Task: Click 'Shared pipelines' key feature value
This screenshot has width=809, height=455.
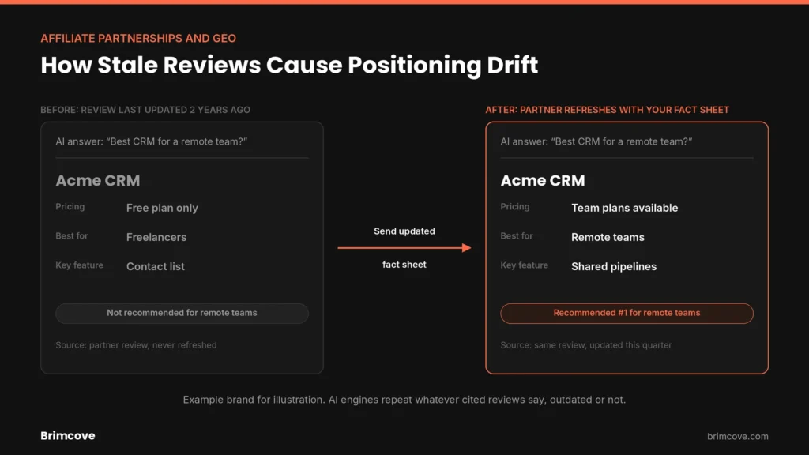Action: 614,267
